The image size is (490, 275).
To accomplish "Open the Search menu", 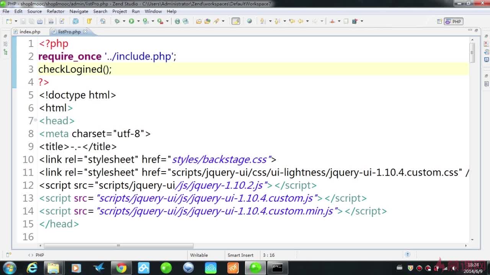I will pos(100,11).
